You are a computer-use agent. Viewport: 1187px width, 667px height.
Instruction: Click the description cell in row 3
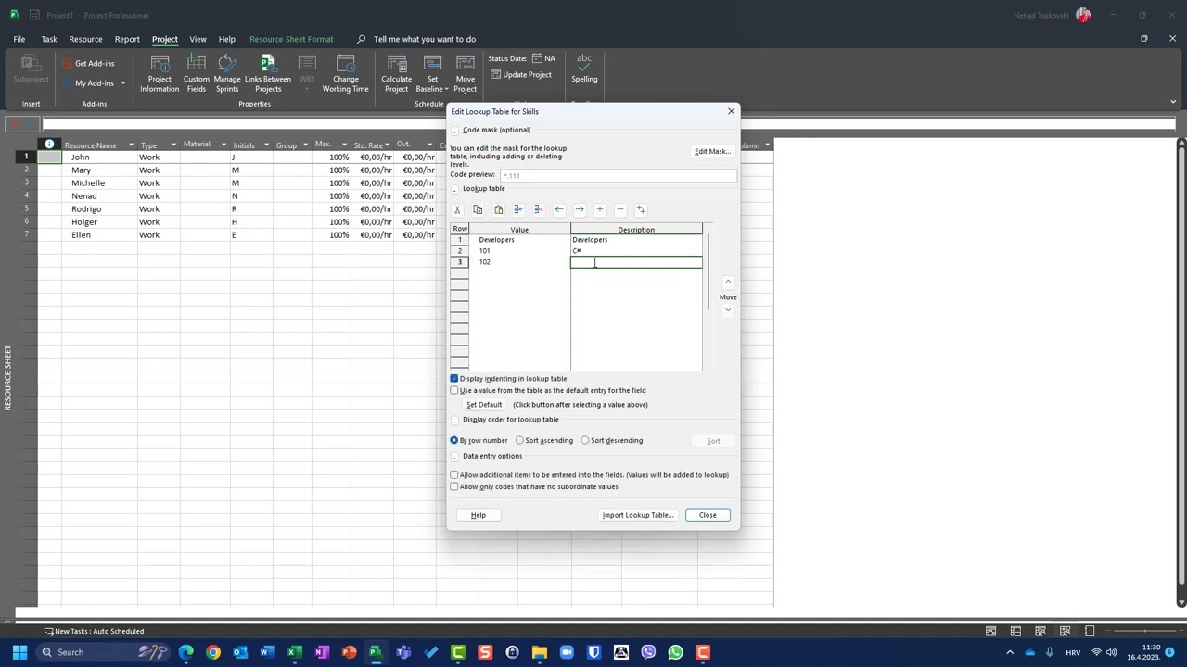pyautogui.click(x=636, y=262)
